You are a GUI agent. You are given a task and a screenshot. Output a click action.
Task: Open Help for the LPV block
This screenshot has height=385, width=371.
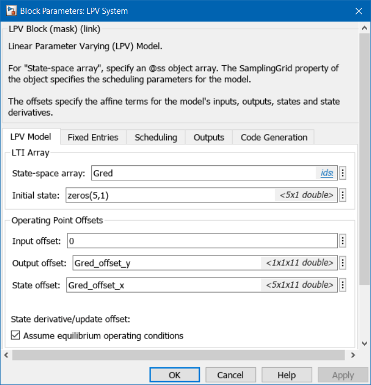[x=286, y=375]
